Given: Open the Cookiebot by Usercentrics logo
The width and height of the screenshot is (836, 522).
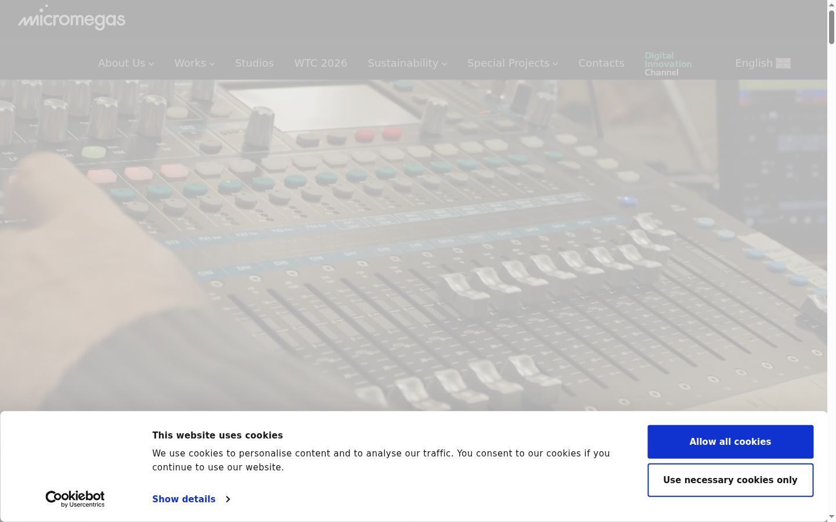Looking at the screenshot, I should pyautogui.click(x=75, y=499).
